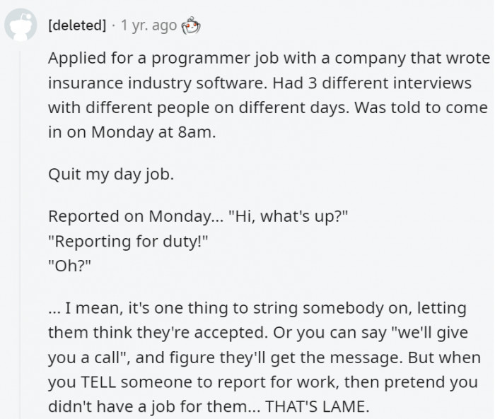495x419 pixels.
Task: Click the grey deleted-user avatar icon
Action: tap(21, 26)
